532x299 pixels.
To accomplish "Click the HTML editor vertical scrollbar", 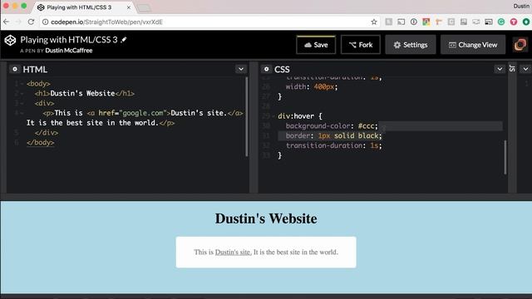I will tap(246, 117).
